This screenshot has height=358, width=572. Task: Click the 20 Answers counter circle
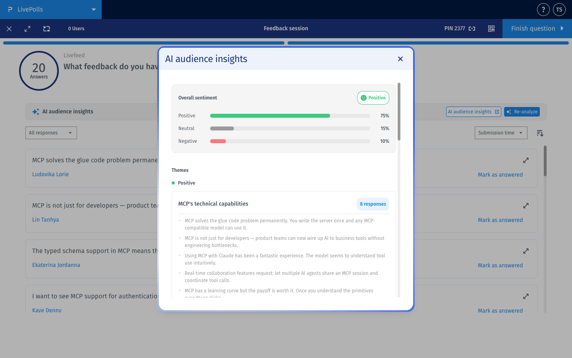tap(39, 71)
